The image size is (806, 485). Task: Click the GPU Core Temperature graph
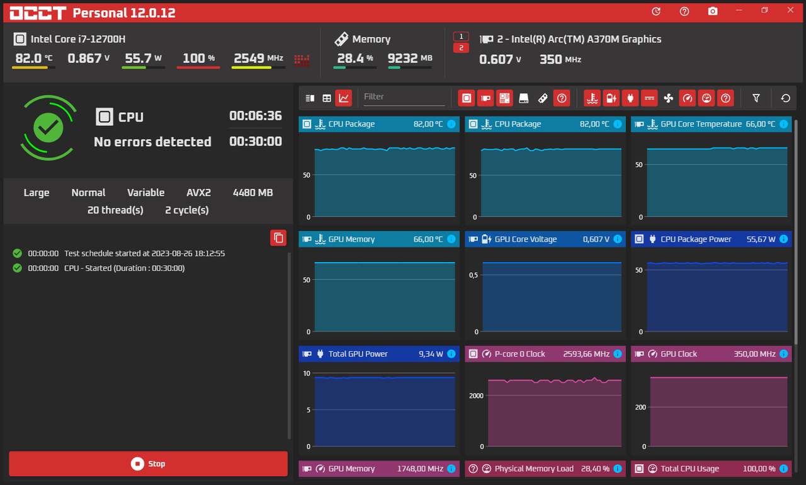[712, 178]
